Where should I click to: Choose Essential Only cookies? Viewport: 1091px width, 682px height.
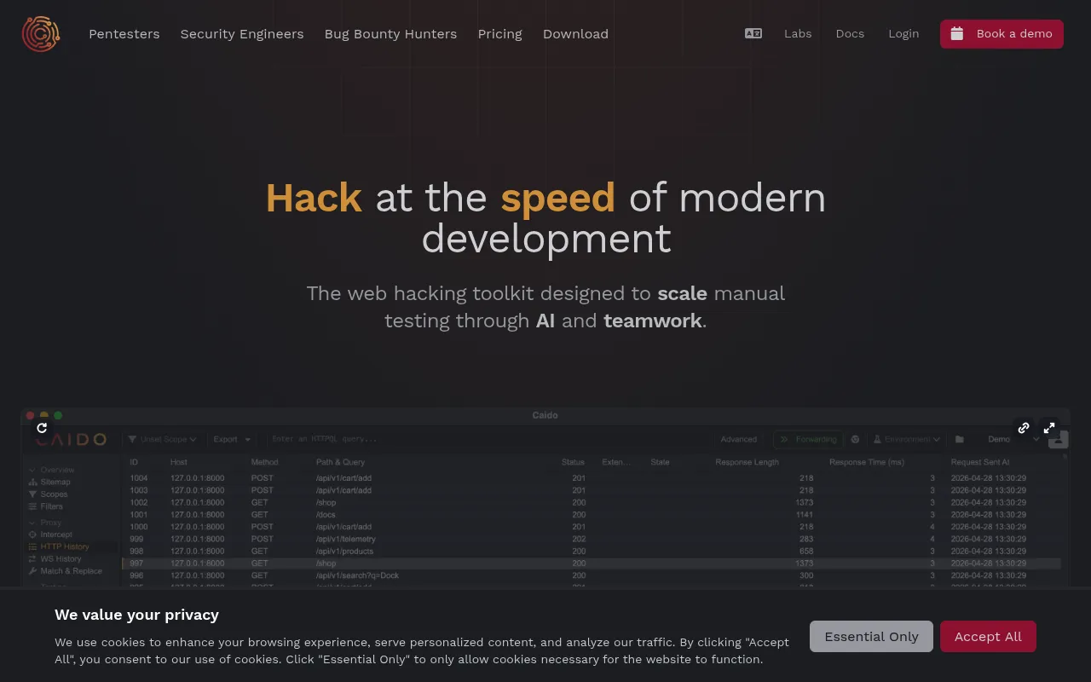click(871, 637)
